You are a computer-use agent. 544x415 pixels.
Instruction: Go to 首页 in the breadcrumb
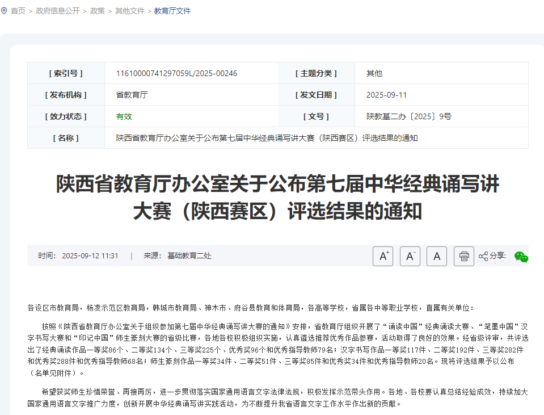[x=18, y=11]
